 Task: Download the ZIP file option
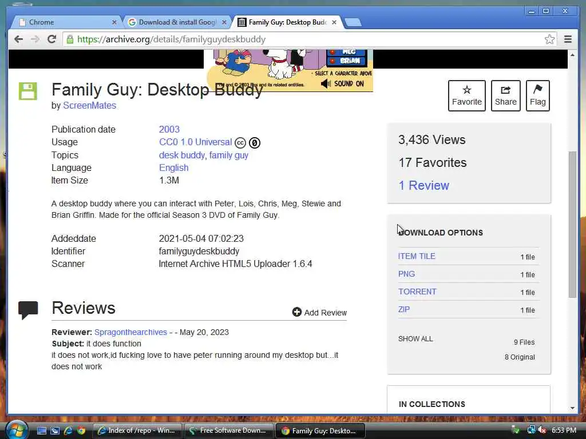coord(404,309)
